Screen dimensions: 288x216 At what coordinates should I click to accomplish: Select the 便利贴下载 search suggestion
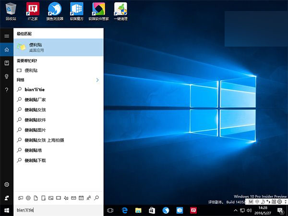click(x=59, y=160)
